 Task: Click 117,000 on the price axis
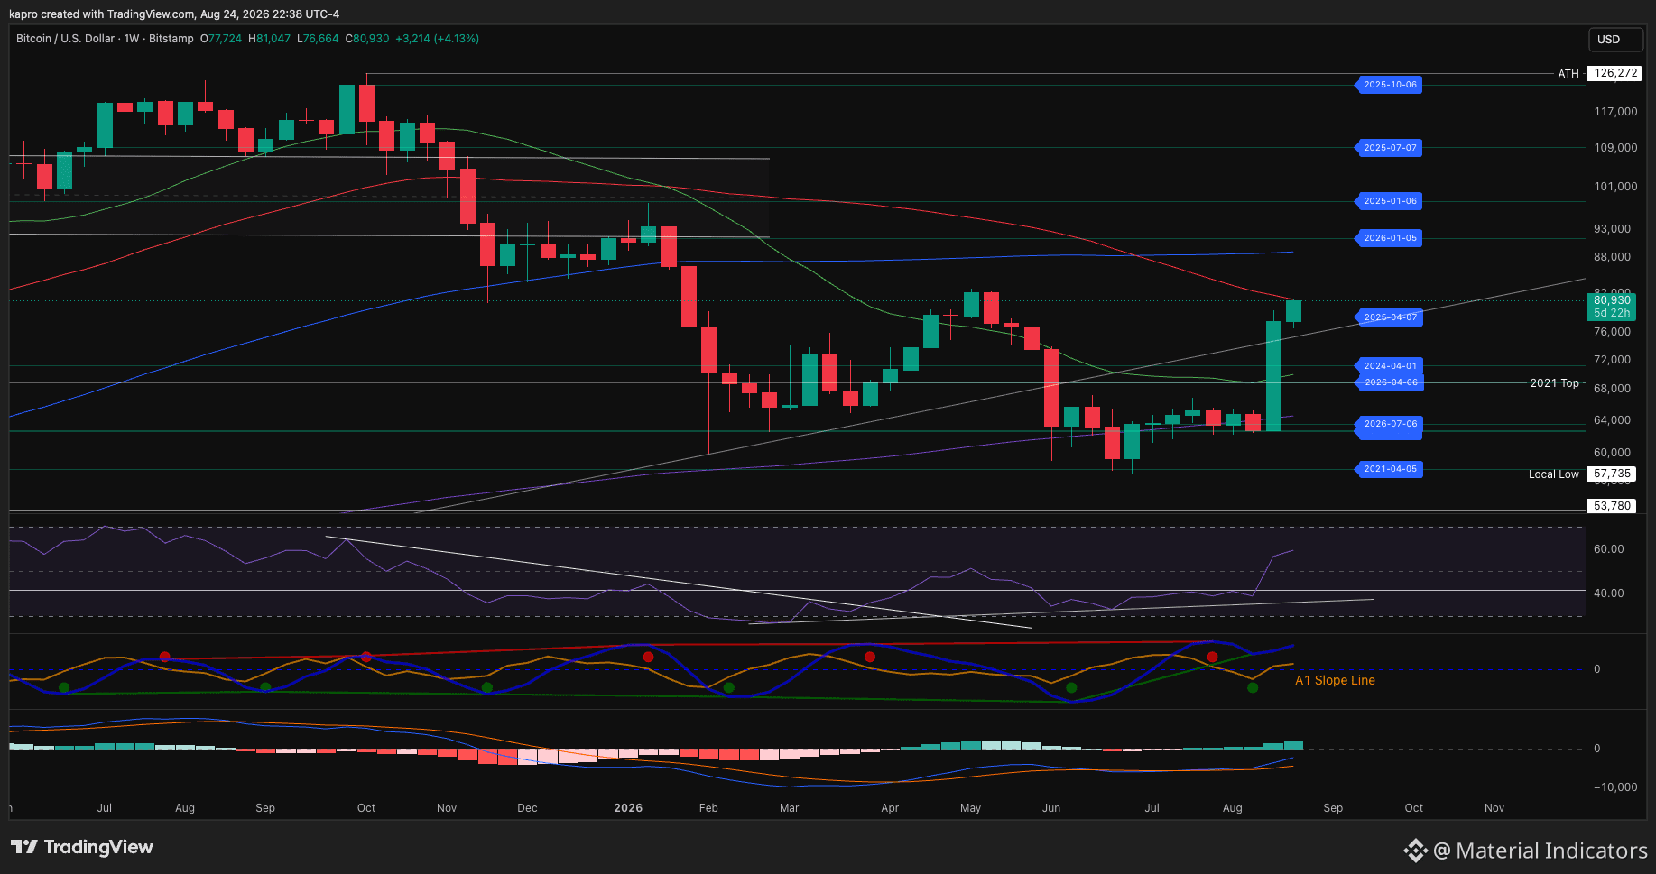[1615, 112]
